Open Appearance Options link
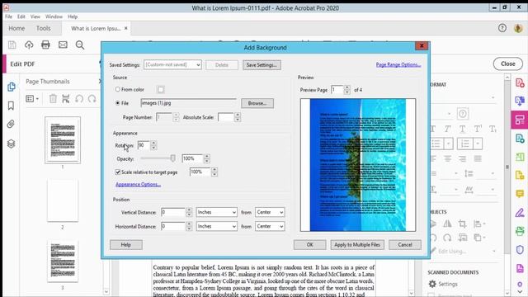The height and width of the screenshot is (297, 528). (x=138, y=185)
